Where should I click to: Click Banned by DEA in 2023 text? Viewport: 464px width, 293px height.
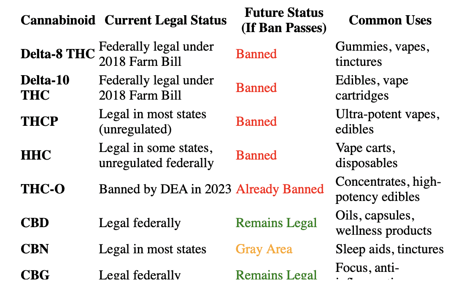[x=165, y=189]
